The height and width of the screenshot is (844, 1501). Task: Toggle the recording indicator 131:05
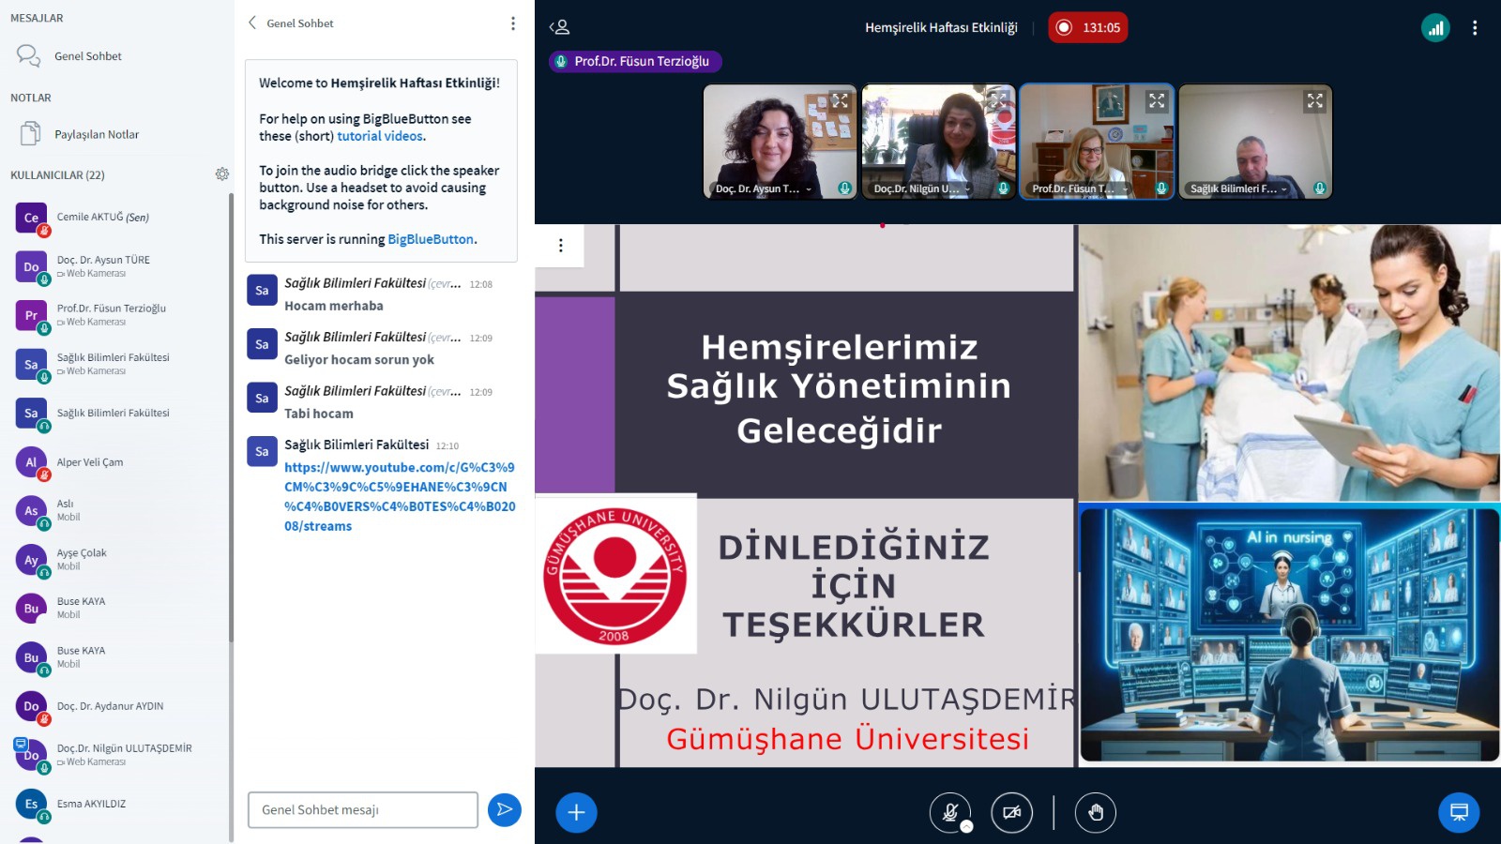pyautogui.click(x=1088, y=28)
